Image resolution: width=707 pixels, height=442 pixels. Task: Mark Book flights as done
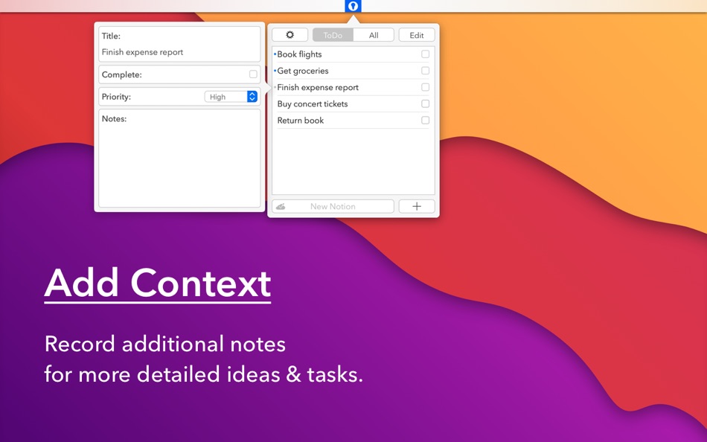(425, 54)
